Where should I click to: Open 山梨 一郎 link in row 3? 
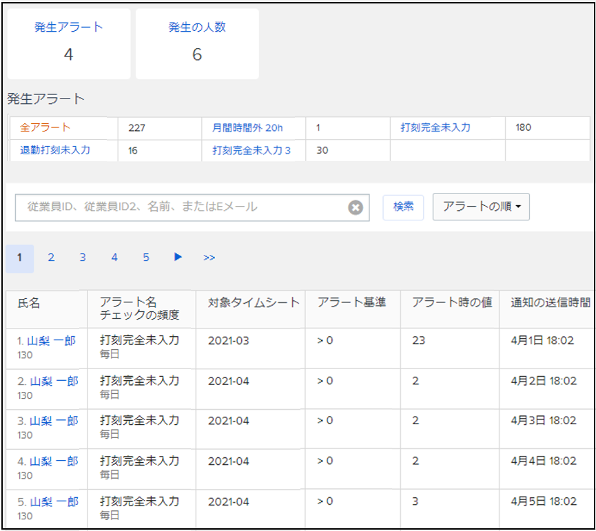point(54,421)
